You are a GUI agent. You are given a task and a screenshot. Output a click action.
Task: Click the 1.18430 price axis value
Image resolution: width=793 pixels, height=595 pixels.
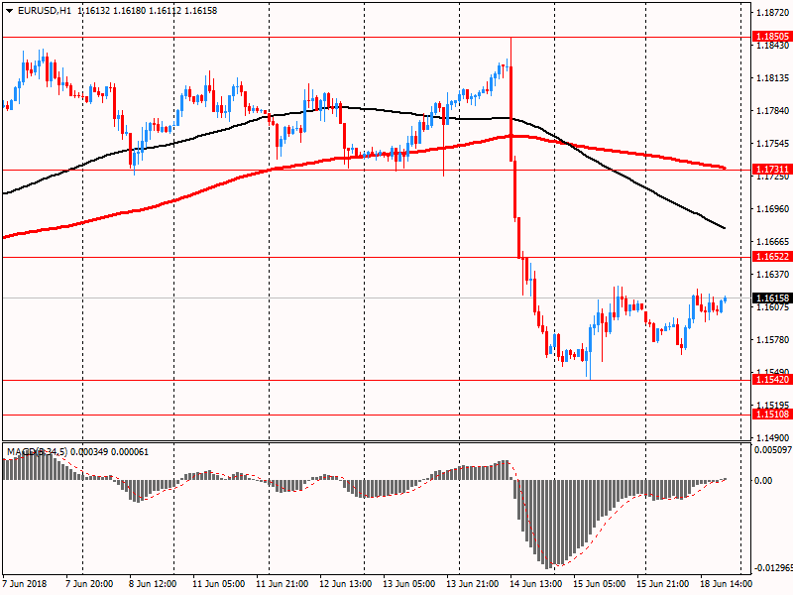coord(772,46)
